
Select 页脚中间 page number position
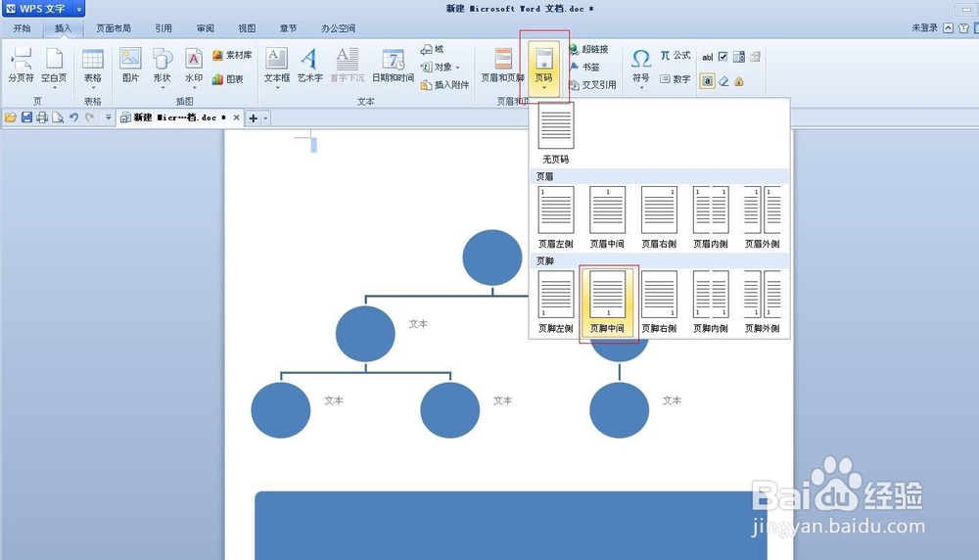pyautogui.click(x=608, y=303)
